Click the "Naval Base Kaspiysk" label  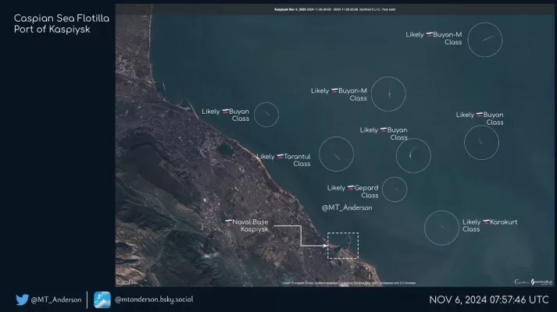[x=250, y=225]
